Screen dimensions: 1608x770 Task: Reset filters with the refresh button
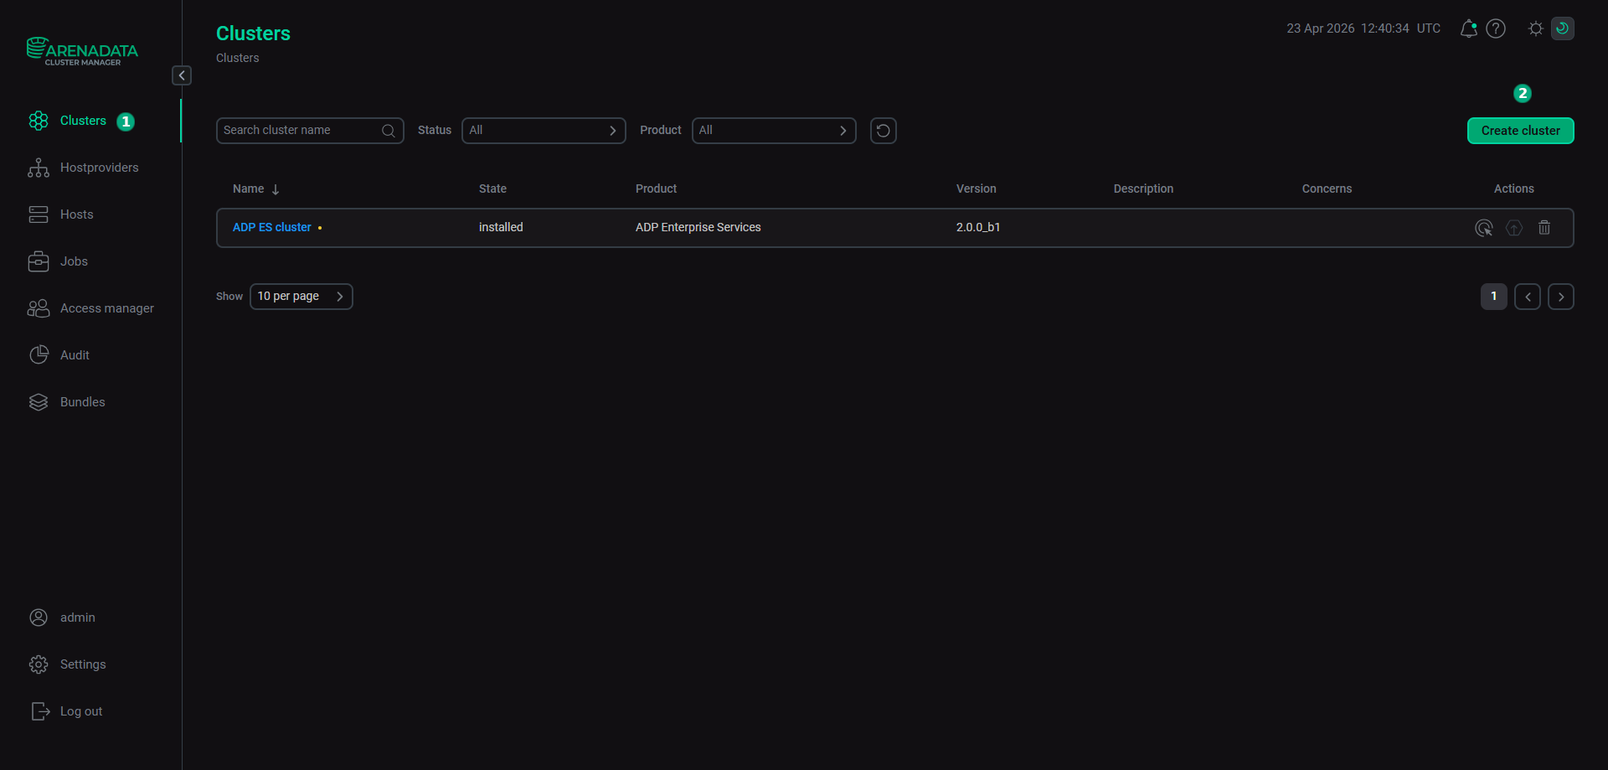884,131
